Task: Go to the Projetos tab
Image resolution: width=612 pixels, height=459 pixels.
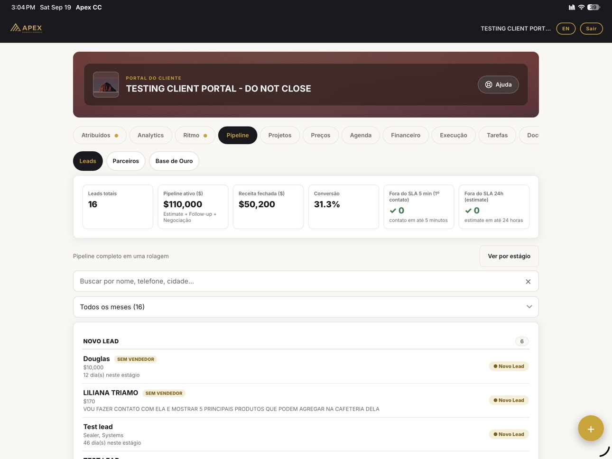Action: pos(280,135)
